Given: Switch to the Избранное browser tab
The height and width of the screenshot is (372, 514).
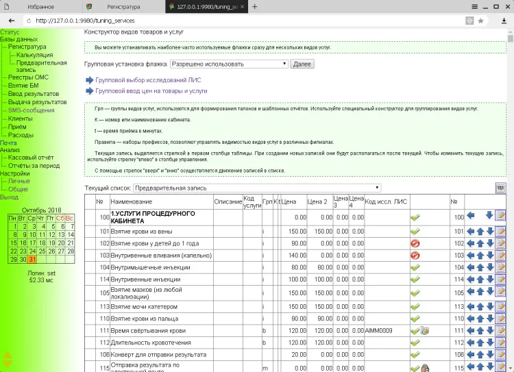Looking at the screenshot, I should (40, 7).
